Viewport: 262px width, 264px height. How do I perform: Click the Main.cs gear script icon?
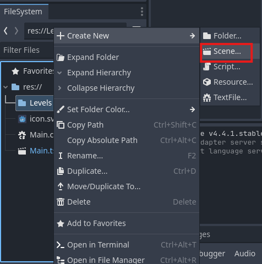(x=22, y=135)
